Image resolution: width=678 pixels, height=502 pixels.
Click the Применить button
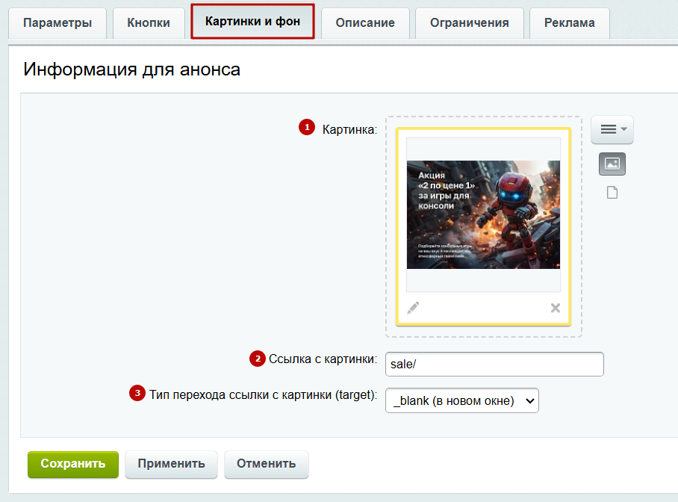coord(171,464)
